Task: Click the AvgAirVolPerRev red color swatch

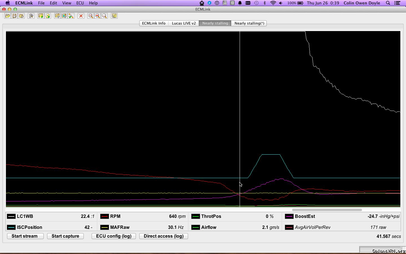Action: [x=289, y=227]
